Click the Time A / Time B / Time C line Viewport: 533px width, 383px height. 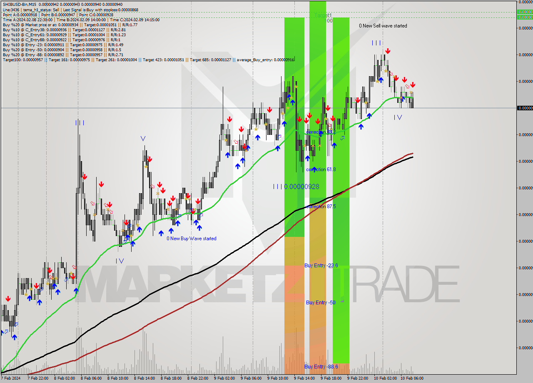tap(81, 20)
